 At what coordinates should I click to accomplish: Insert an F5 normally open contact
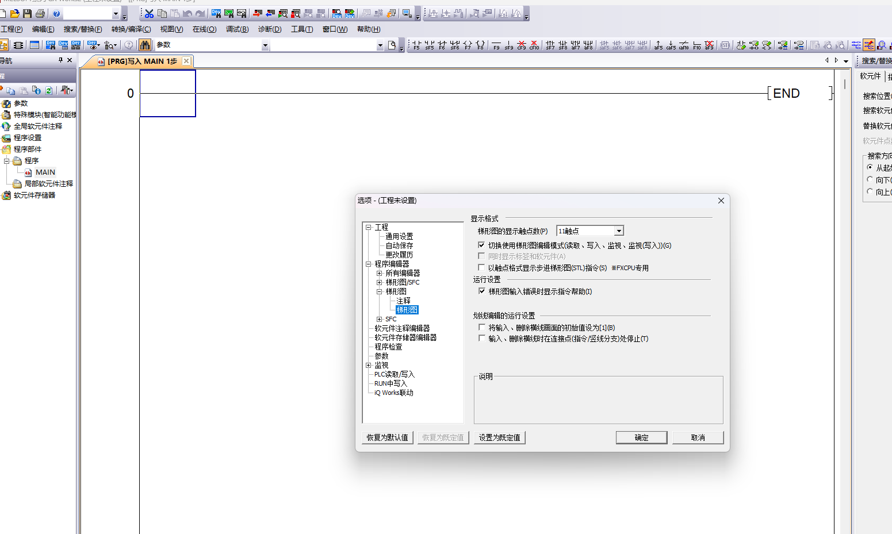tap(416, 45)
